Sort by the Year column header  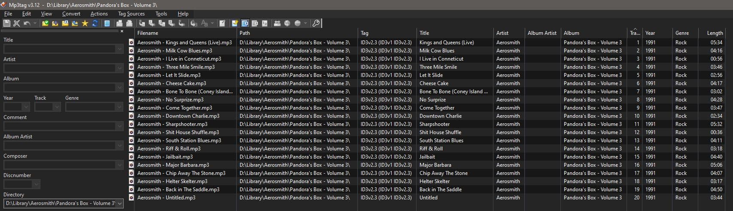pos(657,33)
